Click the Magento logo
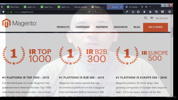178x100 pixels. coord(19,23)
